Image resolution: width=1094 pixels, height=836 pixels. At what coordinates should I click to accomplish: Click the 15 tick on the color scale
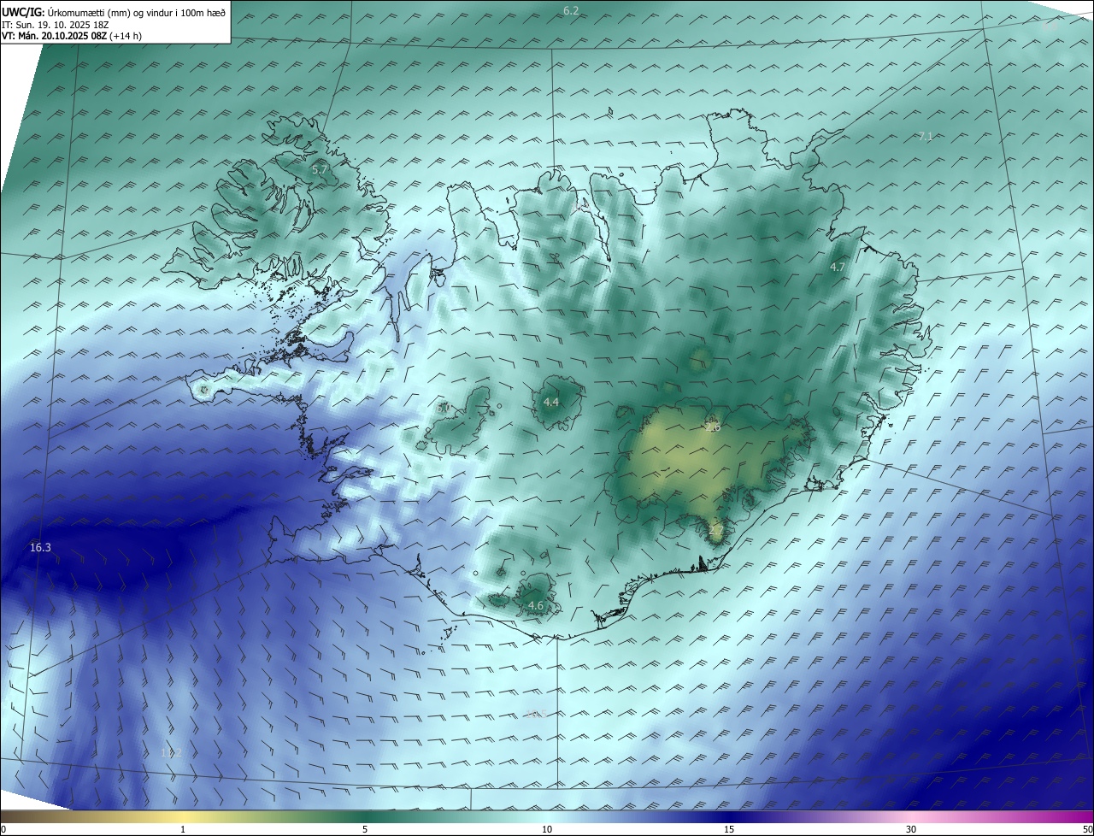click(x=729, y=829)
